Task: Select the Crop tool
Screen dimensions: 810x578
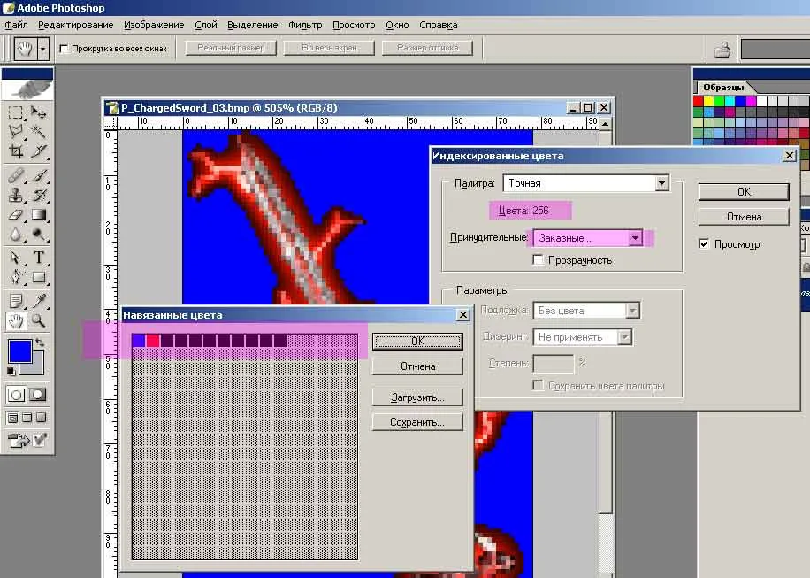Action: tap(16, 150)
